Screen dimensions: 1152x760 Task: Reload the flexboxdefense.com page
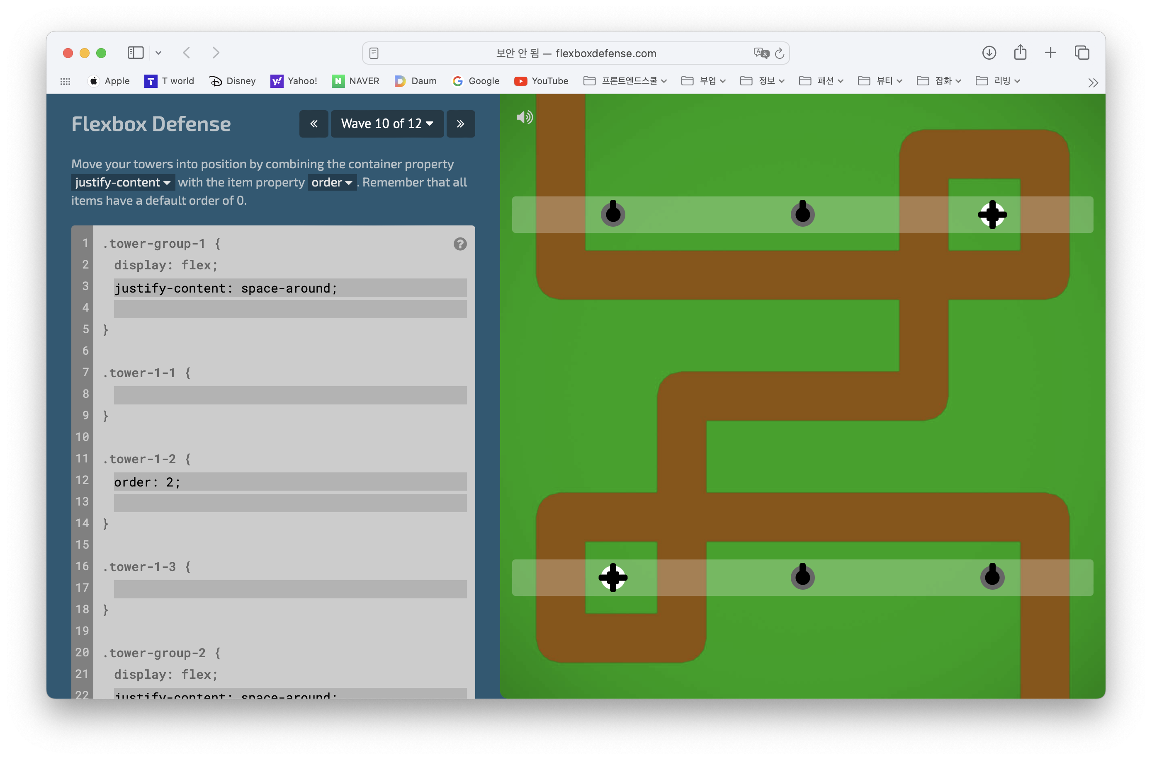(x=779, y=53)
